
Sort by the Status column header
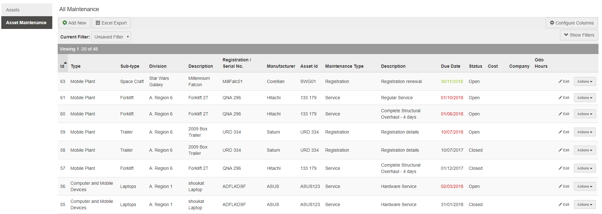coord(475,66)
